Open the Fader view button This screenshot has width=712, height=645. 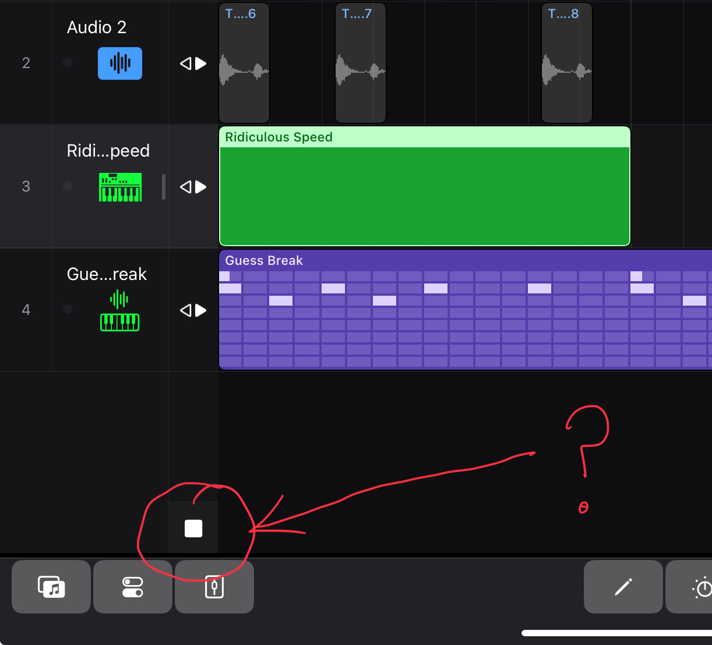[214, 587]
